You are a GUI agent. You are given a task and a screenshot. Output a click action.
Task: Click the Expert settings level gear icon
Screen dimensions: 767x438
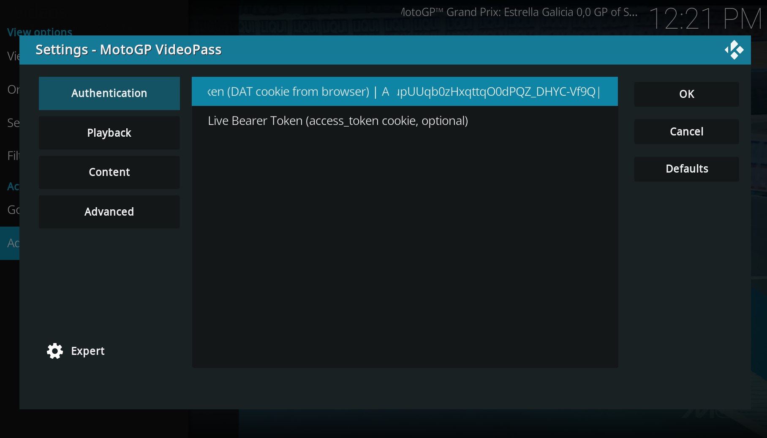point(55,351)
